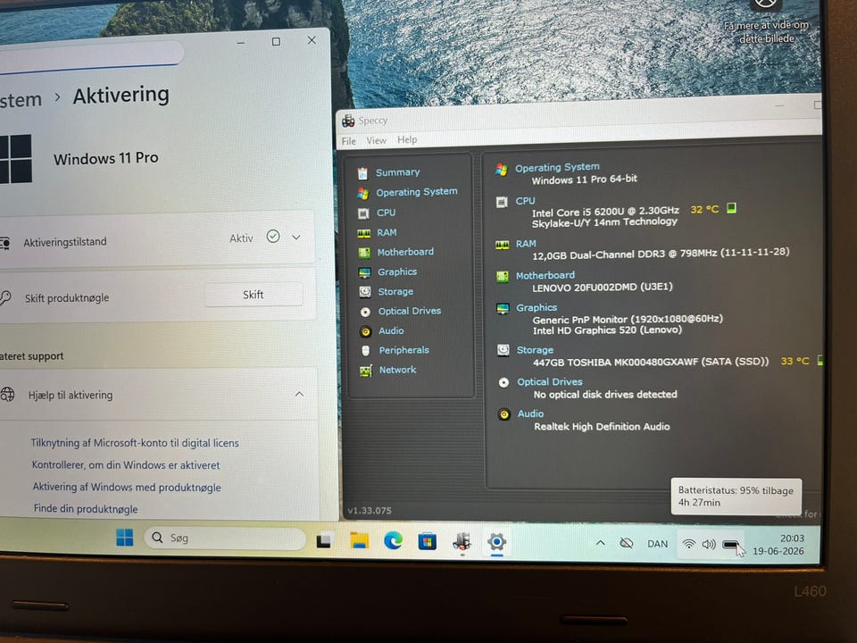The height and width of the screenshot is (643, 857).
Task: Click Operating System heading link in summary
Action: [557, 167]
